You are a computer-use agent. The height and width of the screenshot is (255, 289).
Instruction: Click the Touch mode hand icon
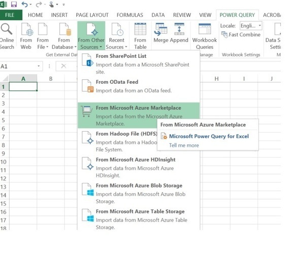(51, 4)
